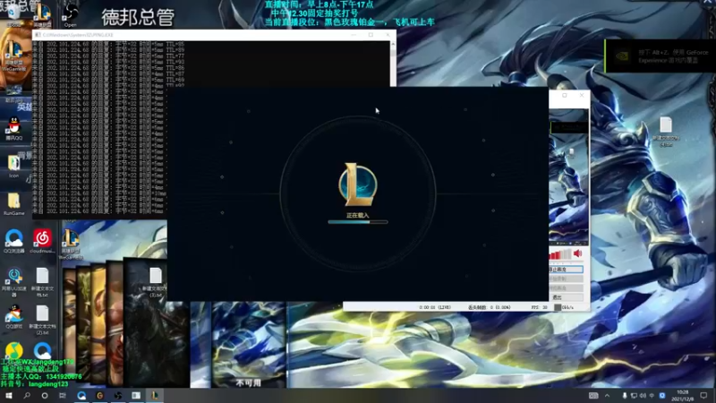Open the QQ Music desktop shortcut

13,351
